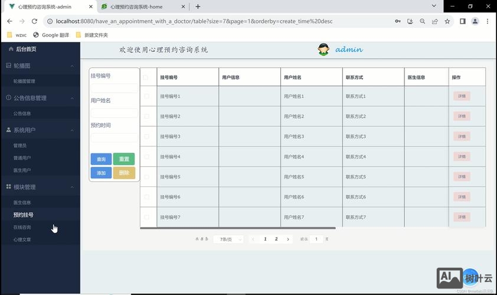497x295 pixels.
Task: Open 详情 for row 用户姓名4
Action: click(462, 156)
